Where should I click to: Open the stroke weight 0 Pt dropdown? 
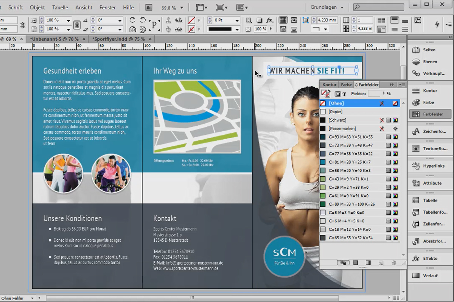coord(237,20)
